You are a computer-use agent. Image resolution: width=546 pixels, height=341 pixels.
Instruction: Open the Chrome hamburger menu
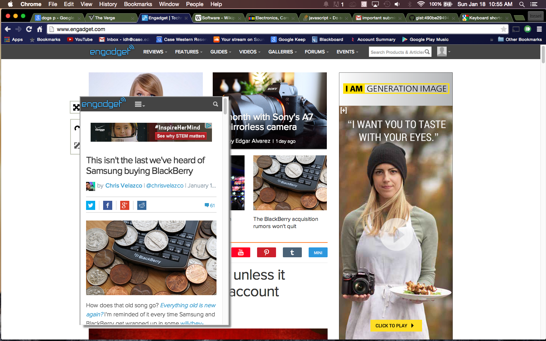point(539,29)
